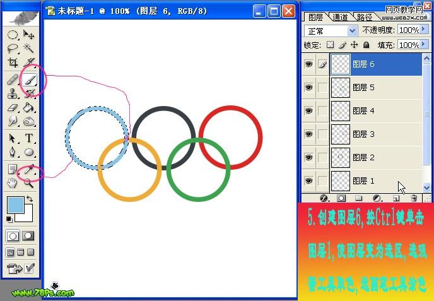Viewport: 434px width, 301px height.
Task: Switch to Standard edit mode
Action: click(x=13, y=235)
